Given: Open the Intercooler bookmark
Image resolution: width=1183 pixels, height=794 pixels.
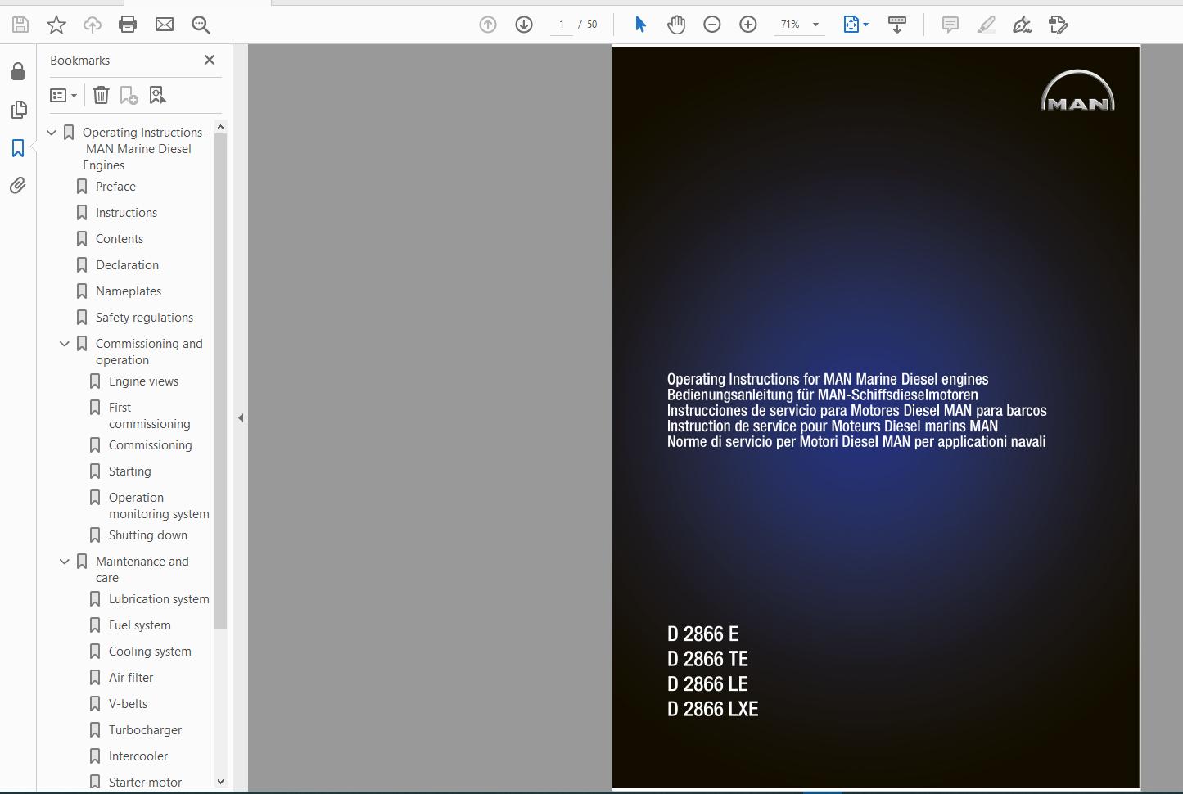Looking at the screenshot, I should click(138, 756).
